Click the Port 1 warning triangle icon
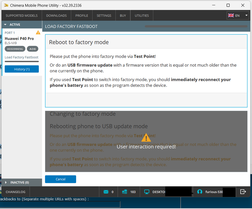252x209 pixels. 38,33
